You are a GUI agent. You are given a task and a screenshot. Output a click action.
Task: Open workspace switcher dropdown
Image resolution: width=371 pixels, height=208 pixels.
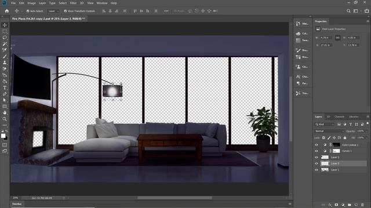click(x=357, y=11)
